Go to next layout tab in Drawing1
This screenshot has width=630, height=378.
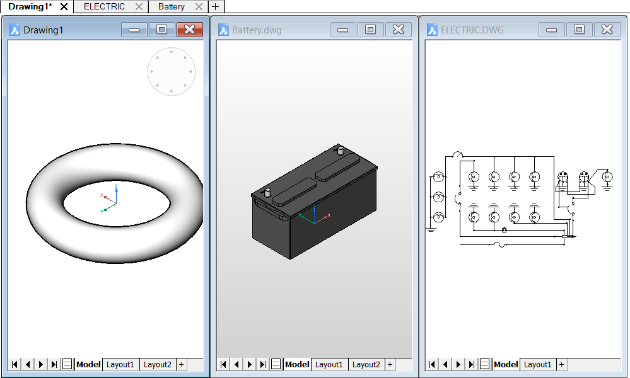[x=40, y=364]
